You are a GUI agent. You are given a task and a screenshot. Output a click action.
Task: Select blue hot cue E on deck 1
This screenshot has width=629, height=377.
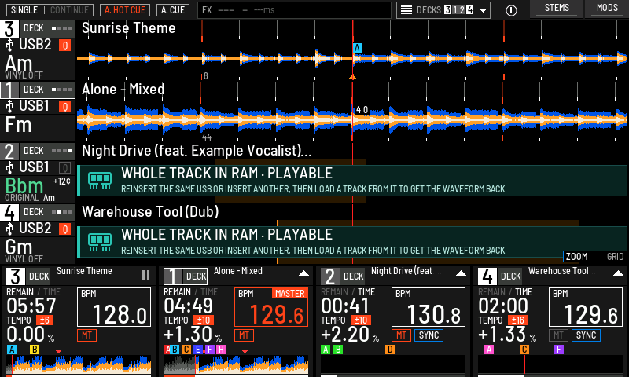pyautogui.click(x=197, y=350)
